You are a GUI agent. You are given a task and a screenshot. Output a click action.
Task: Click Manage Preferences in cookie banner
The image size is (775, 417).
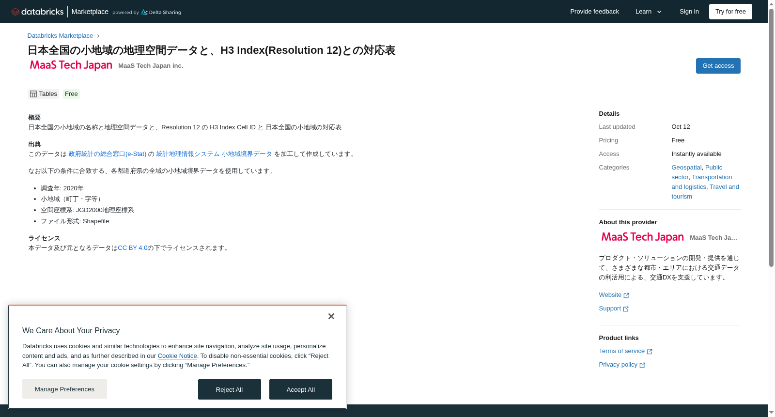pos(64,389)
